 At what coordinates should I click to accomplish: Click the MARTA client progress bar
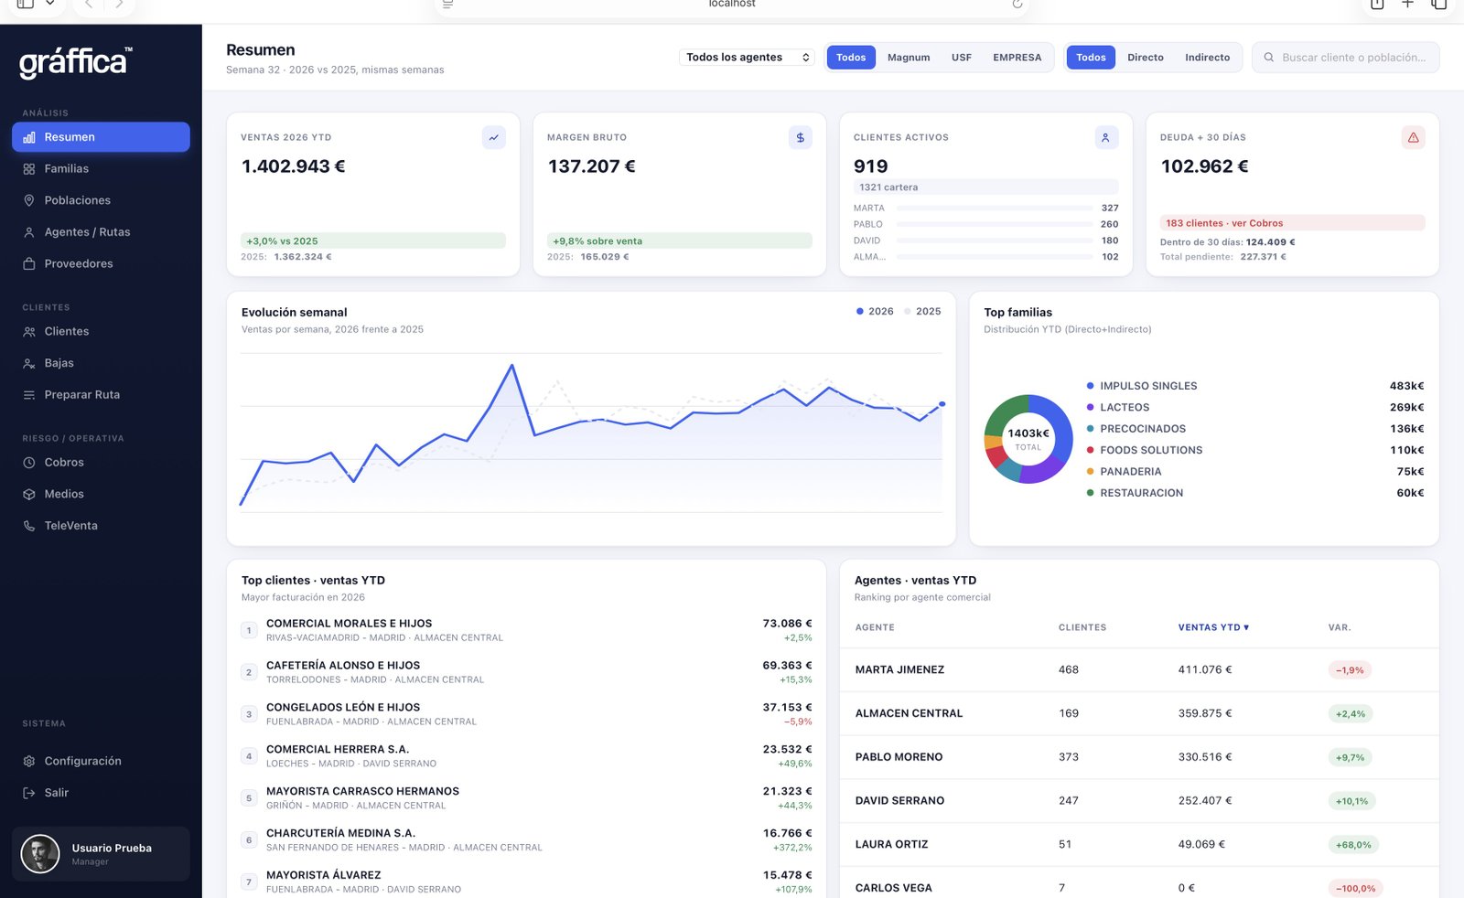[996, 208]
